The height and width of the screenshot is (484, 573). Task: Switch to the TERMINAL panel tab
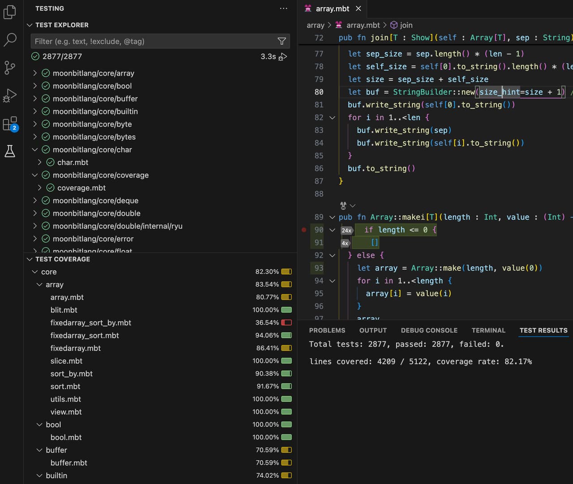click(x=488, y=330)
